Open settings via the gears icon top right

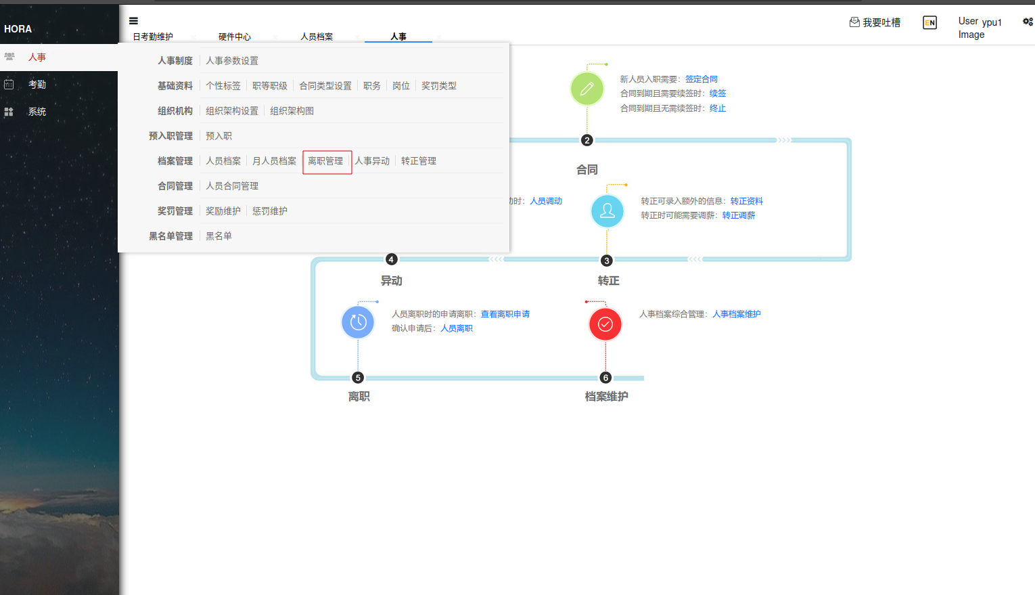click(1028, 22)
